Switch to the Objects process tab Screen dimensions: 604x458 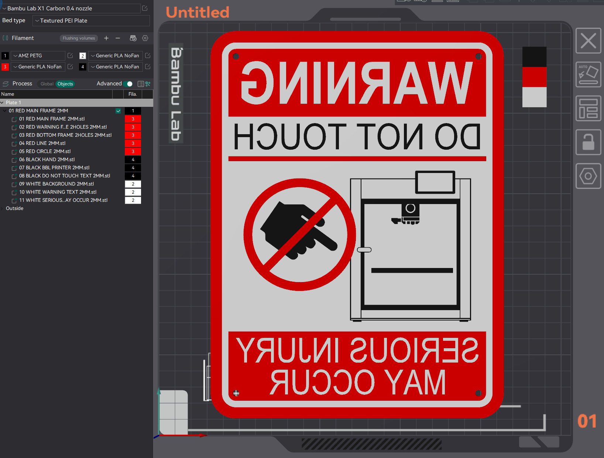tap(65, 84)
